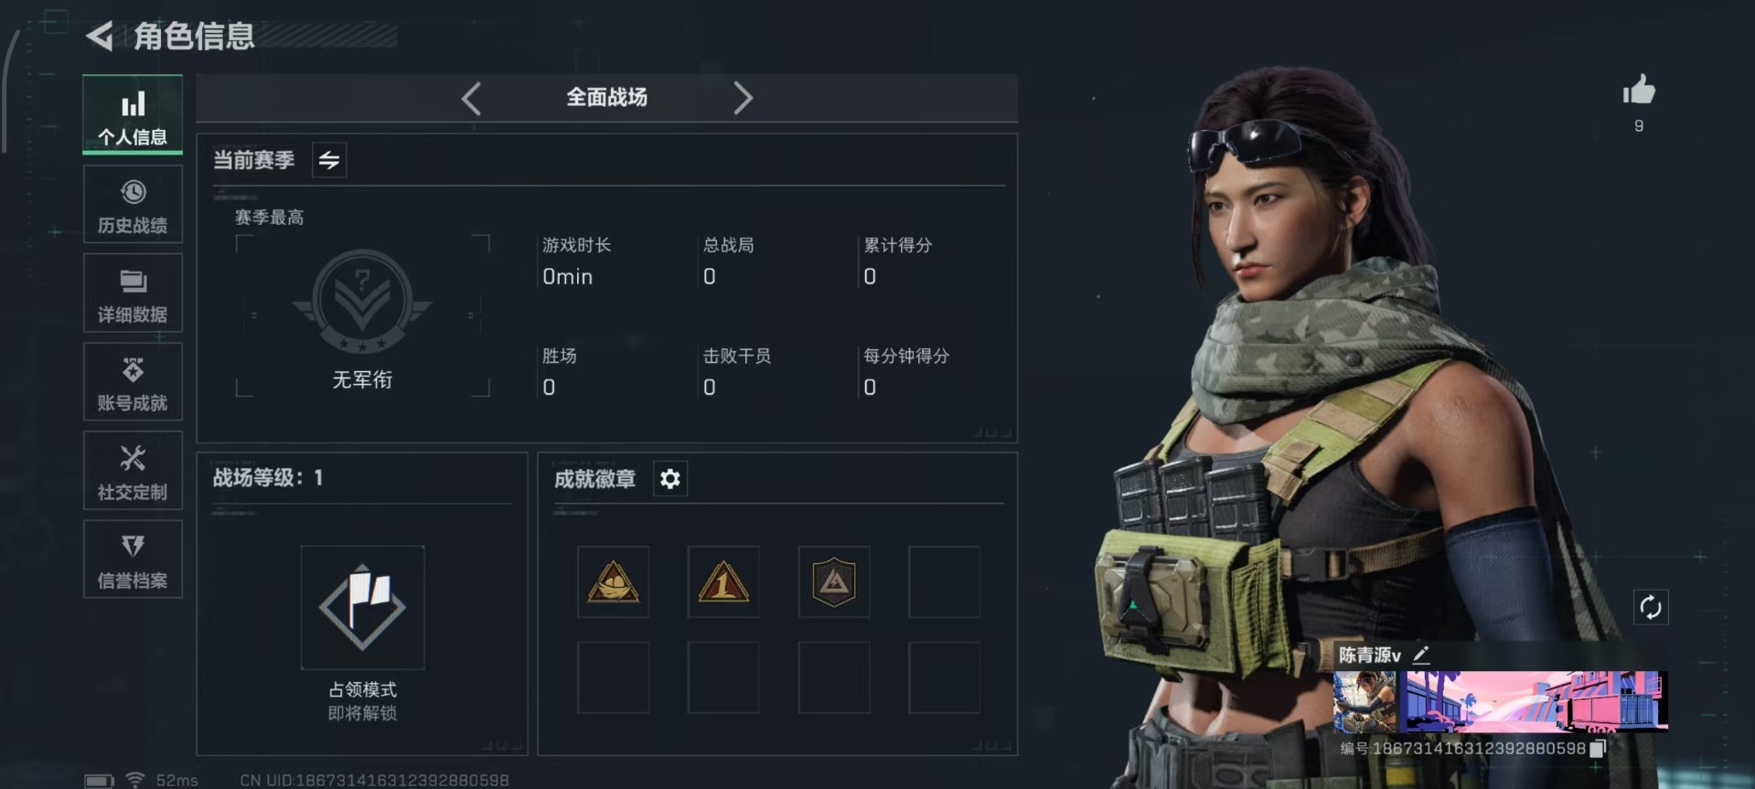Image resolution: width=1755 pixels, height=789 pixels.
Task: Open 账号成就 achievements section
Action: click(133, 381)
